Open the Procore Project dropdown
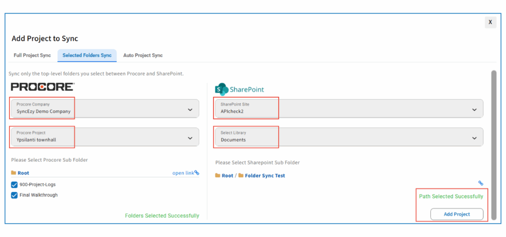Image resolution: width=506 pixels, height=237 pixels. (x=190, y=138)
